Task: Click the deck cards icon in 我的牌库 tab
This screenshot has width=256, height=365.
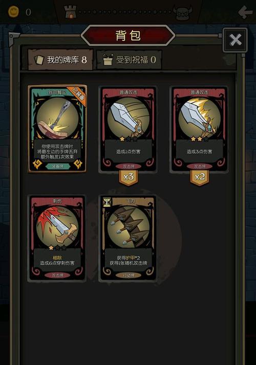Action: (39, 60)
